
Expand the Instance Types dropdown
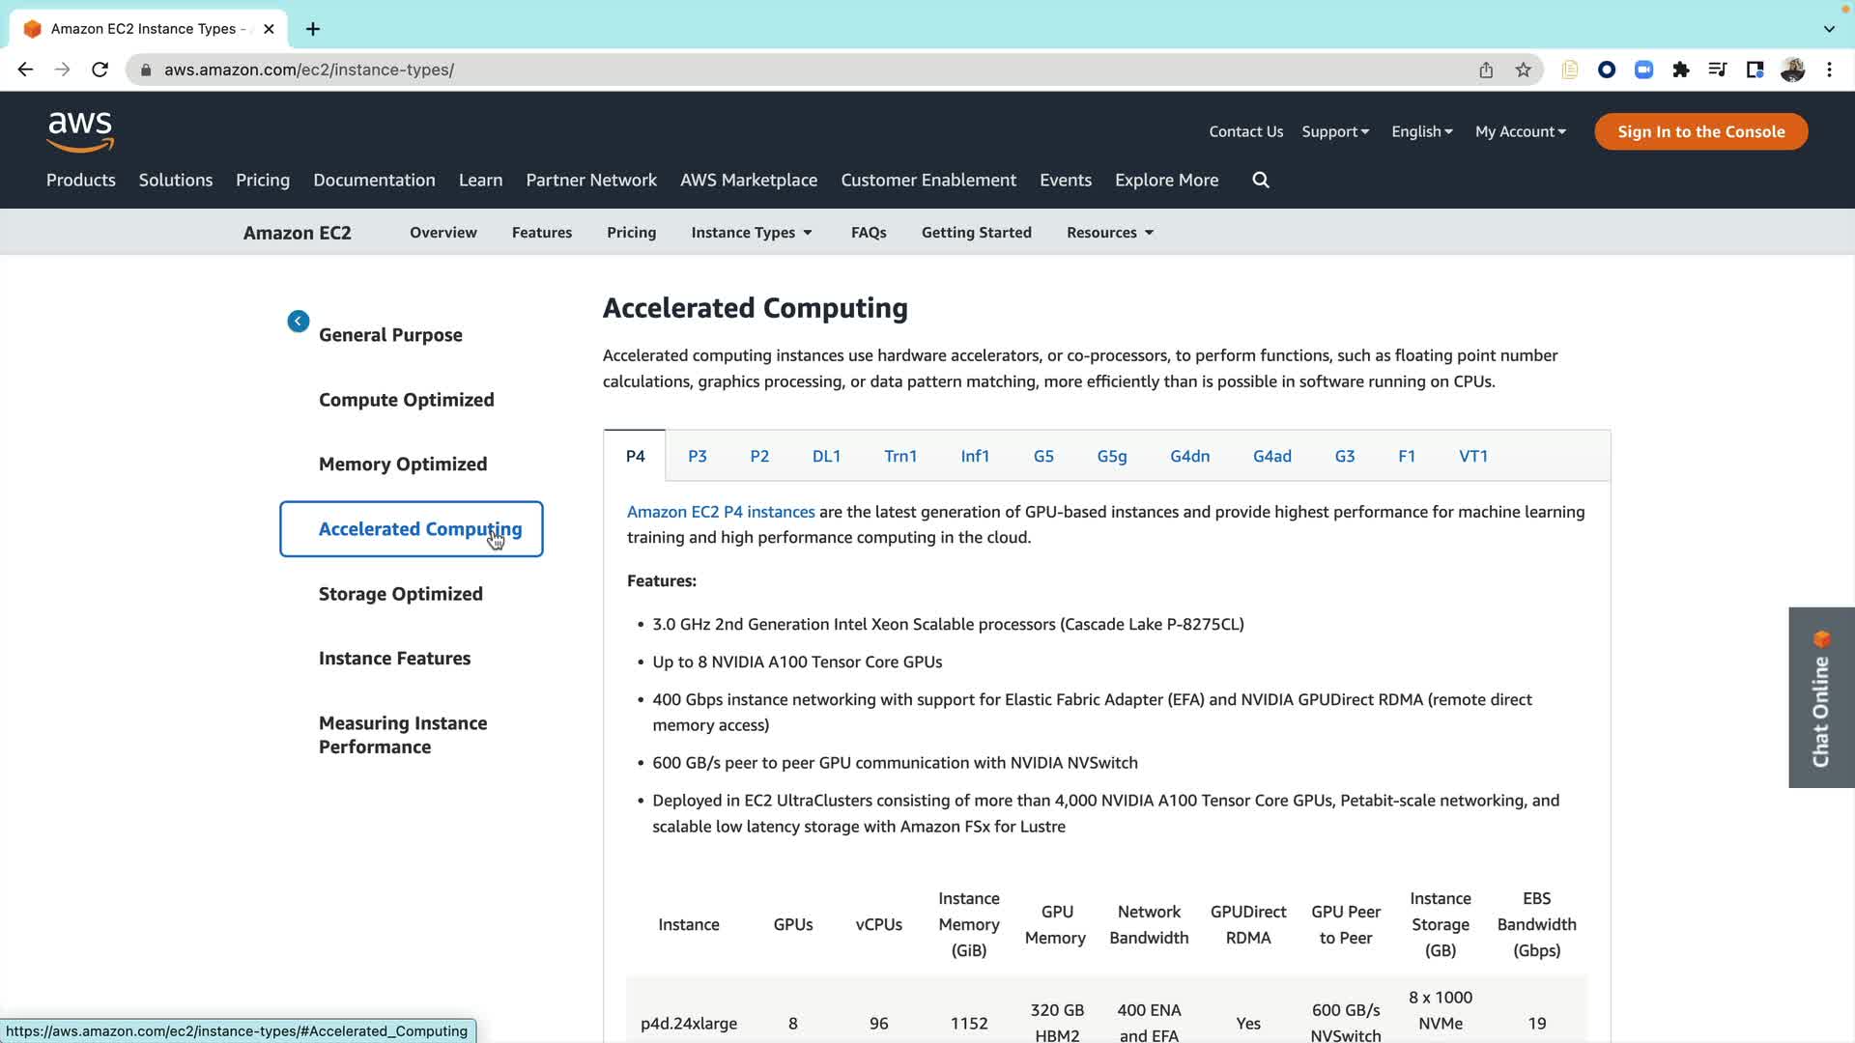pyautogui.click(x=752, y=233)
